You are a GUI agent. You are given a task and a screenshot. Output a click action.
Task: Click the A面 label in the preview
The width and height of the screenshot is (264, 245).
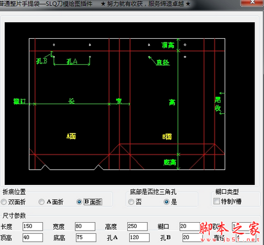tap(71, 137)
